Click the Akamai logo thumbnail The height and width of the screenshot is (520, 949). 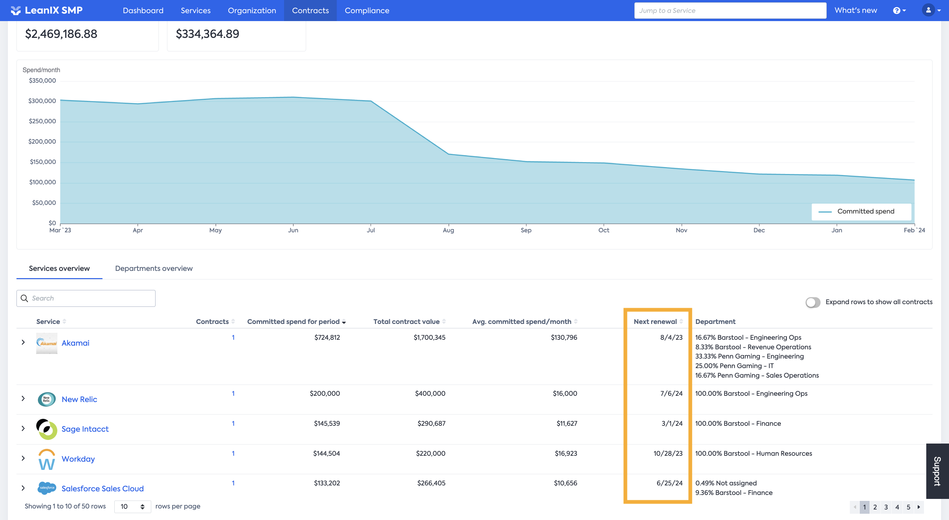pyautogui.click(x=47, y=343)
